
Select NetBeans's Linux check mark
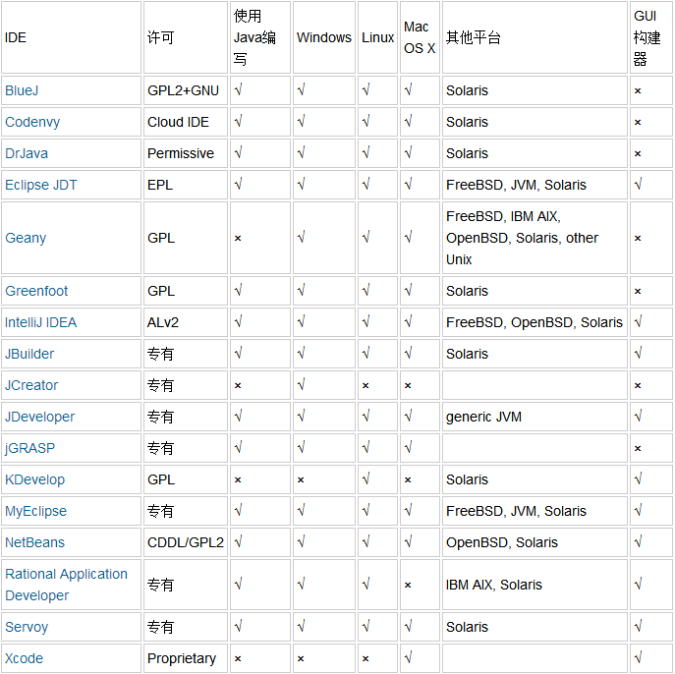point(366,541)
